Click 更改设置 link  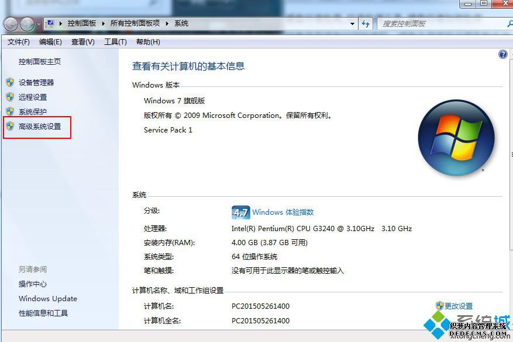point(459,306)
